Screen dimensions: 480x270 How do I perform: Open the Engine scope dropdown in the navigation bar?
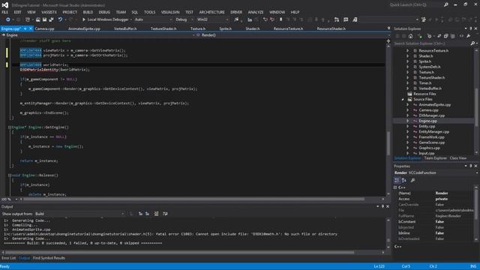pyautogui.click(x=98, y=35)
